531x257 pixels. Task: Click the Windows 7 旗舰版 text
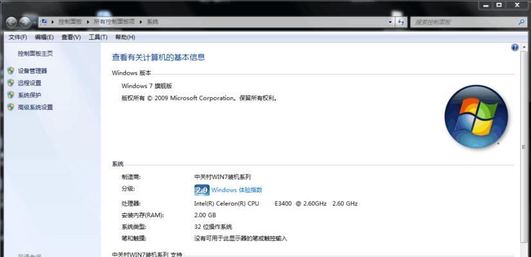tap(147, 86)
